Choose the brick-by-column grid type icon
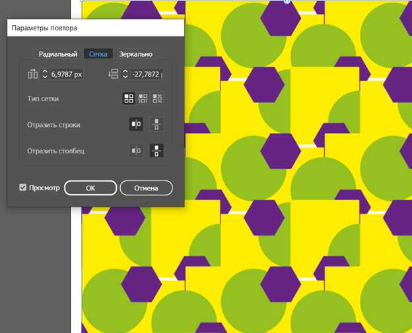The image size is (412, 333). tap(157, 98)
